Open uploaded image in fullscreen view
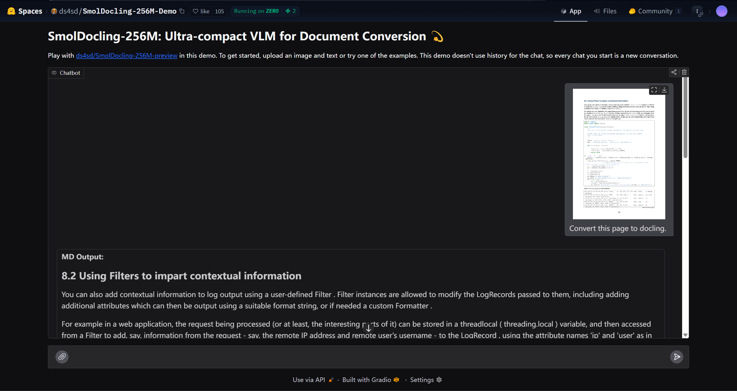The height and width of the screenshot is (391, 737). click(654, 90)
